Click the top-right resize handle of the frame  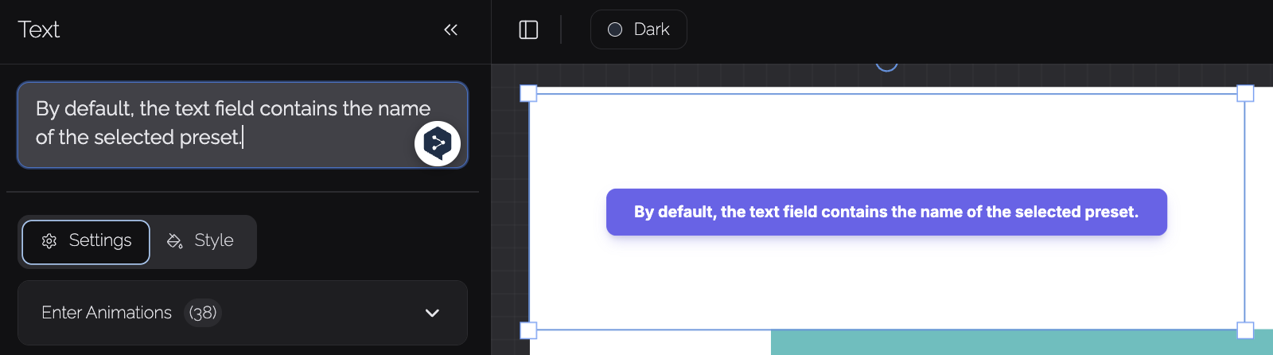tap(1245, 93)
